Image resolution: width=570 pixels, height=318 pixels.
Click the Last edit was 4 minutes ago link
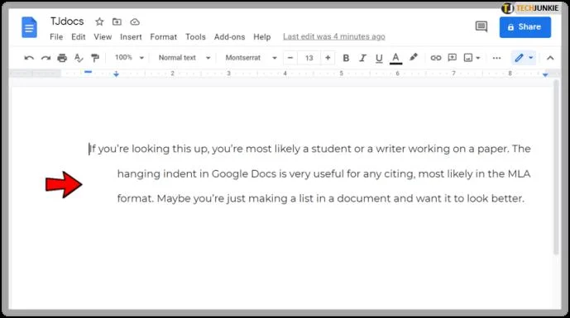(x=334, y=36)
